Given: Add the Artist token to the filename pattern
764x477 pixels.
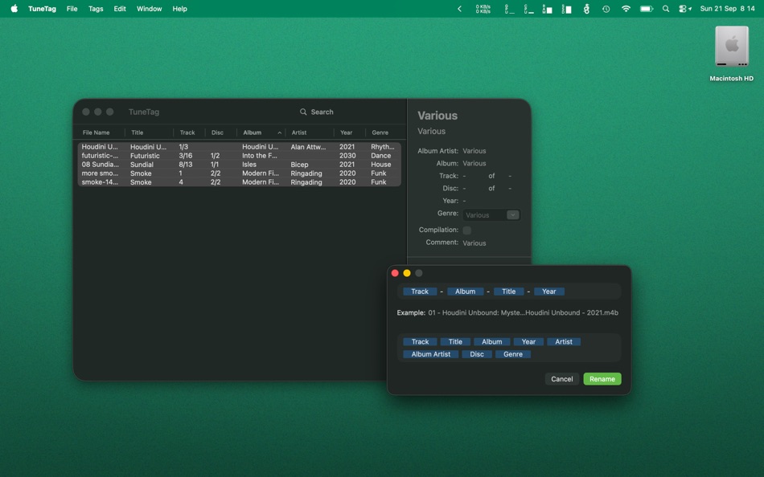Looking at the screenshot, I should click(564, 341).
